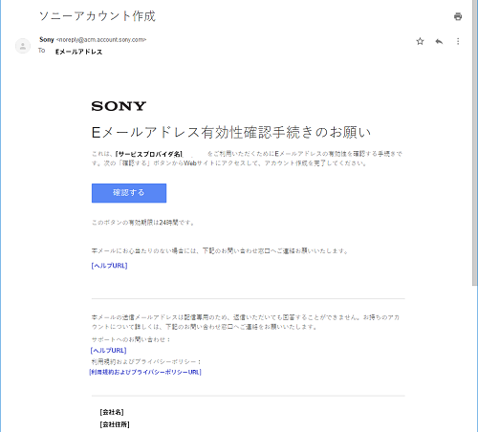This screenshot has width=478, height=432.
Task: Click the [会社名] placeholder text
Action: click(x=112, y=412)
